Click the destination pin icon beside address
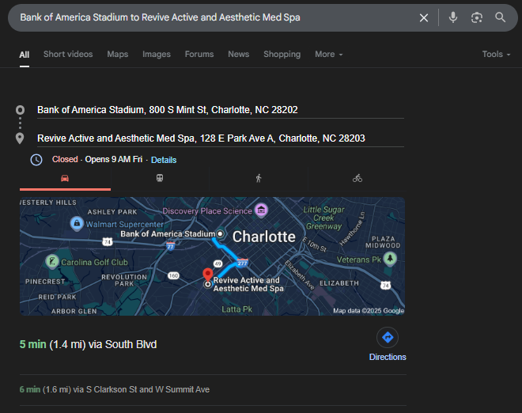 click(x=20, y=138)
